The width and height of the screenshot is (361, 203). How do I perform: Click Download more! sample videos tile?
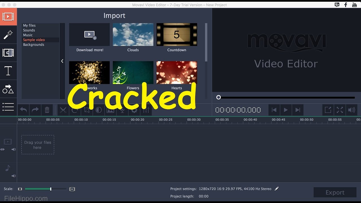(89, 35)
